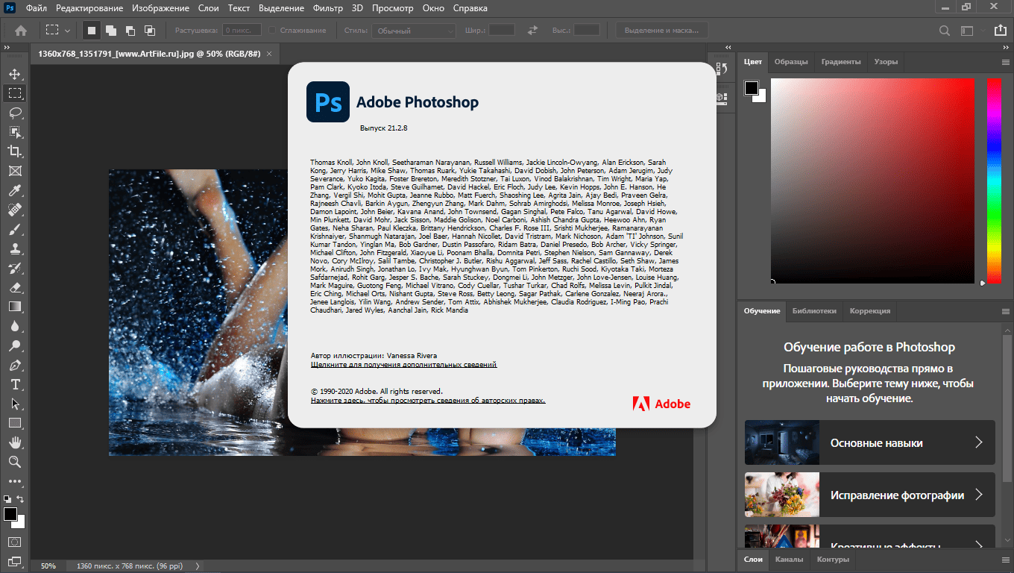Swap width and height values icon
The image size is (1014, 573).
532,31
